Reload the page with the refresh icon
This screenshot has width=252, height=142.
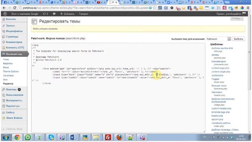(x=15, y=8)
